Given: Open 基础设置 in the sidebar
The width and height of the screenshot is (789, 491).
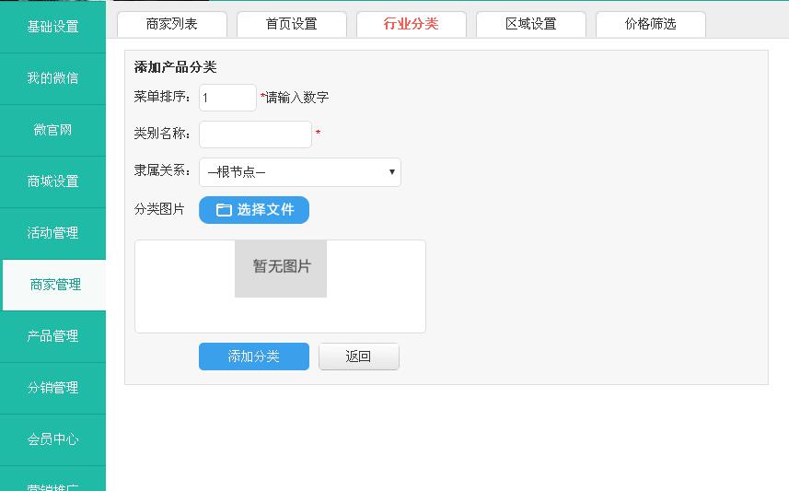Looking at the screenshot, I should pos(52,27).
